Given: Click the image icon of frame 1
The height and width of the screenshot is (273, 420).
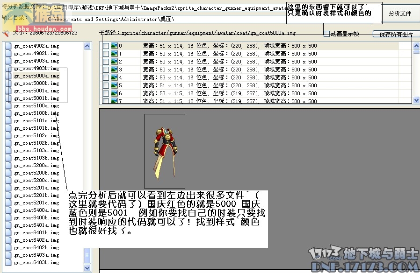Looking at the screenshot, I should 115,54.
